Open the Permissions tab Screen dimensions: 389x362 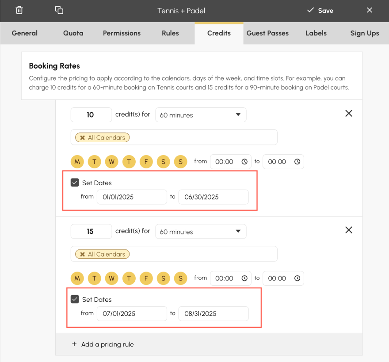click(122, 33)
